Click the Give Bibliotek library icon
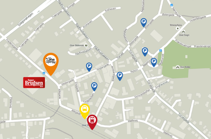Image resolution: width=211 pixels, height=139 pixels. pyautogui.click(x=86, y=45)
